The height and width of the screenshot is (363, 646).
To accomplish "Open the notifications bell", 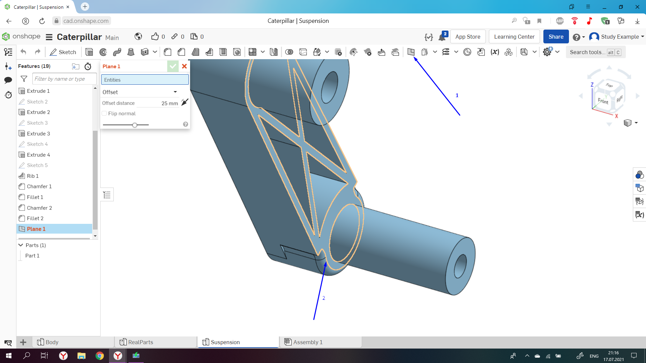I will [x=443, y=36].
